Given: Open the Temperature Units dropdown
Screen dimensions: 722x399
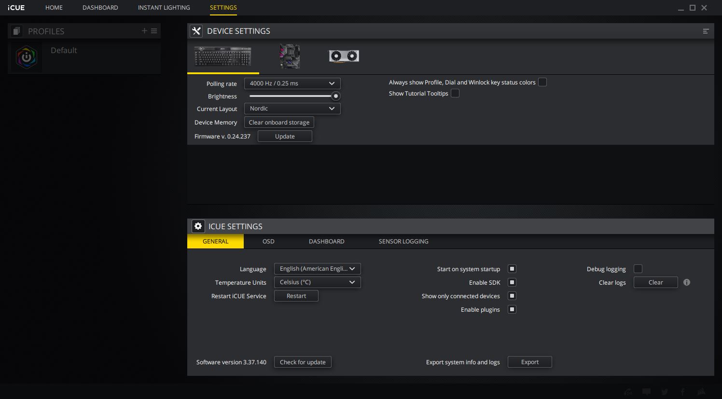Looking at the screenshot, I should 318,282.
